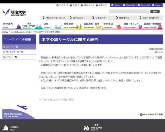The height and width of the screenshot is (132, 165).
Task: Open 図書館・博物館等 Library/Museum menu
Action: click(153, 26)
